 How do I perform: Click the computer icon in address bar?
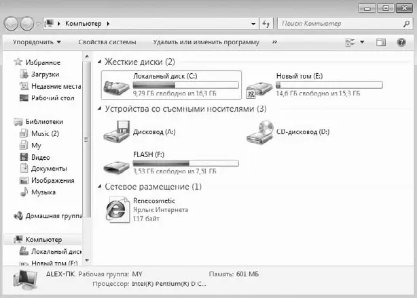(49, 24)
